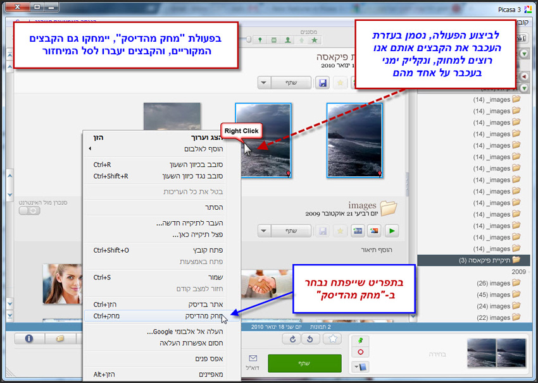538x383 pixels.
Task: Toggle the geotagged photos filter pin
Action: click(x=260, y=40)
